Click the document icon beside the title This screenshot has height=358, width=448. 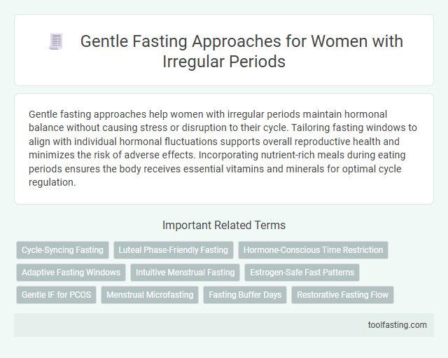[x=57, y=42]
